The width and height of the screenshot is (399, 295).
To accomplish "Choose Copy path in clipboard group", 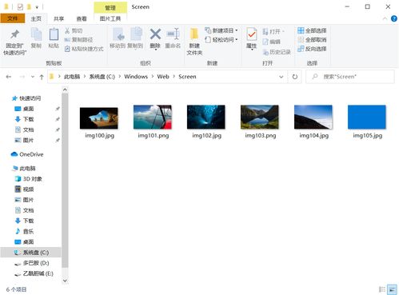I will [78, 40].
